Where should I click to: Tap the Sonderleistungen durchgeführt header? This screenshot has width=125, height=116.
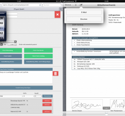point(98,49)
